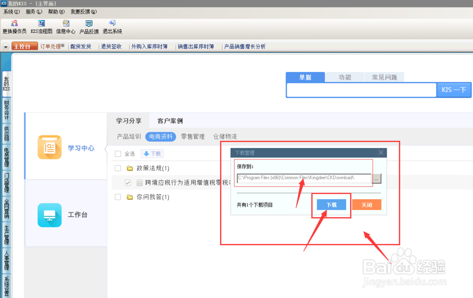Expand the tab list dropdown arrow beside 主控台
Viewport: 473px width, 298px height.
[x=6, y=47]
